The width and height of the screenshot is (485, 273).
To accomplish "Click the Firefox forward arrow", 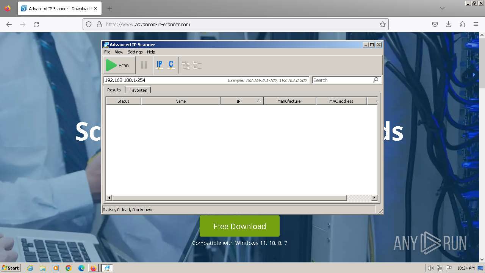I will click(23, 24).
